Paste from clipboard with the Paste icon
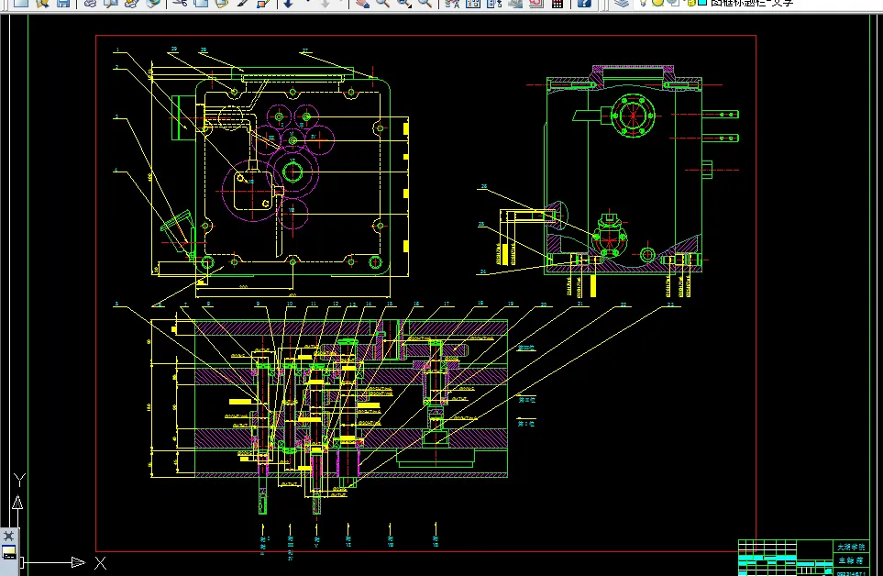The height and width of the screenshot is (576, 883). coord(221,3)
